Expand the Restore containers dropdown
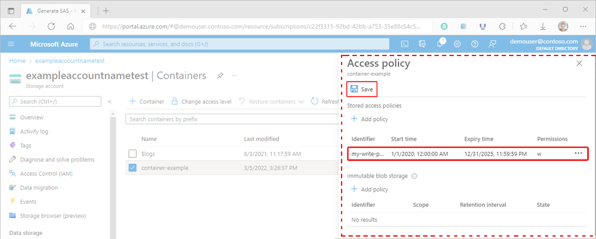 coord(302,101)
